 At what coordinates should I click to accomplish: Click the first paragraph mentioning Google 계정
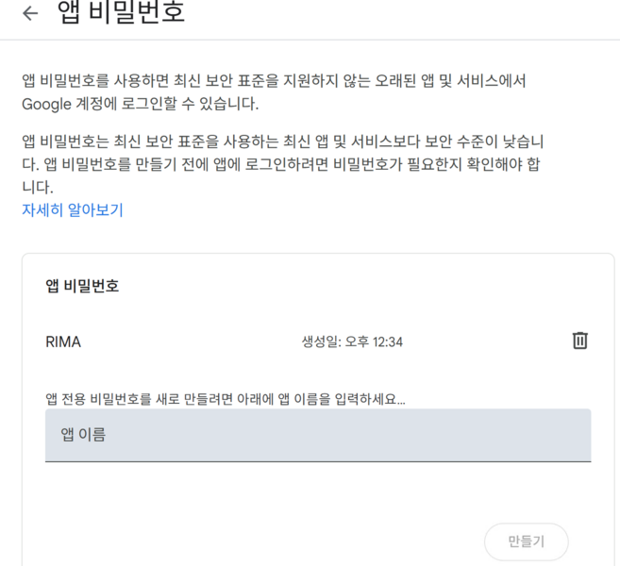pyautogui.click(x=274, y=92)
